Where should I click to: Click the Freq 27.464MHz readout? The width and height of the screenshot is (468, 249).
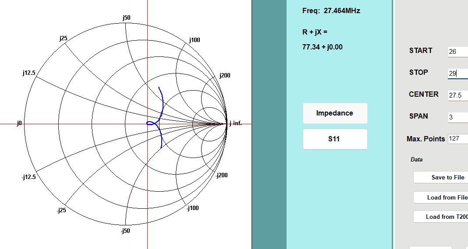pyautogui.click(x=331, y=11)
